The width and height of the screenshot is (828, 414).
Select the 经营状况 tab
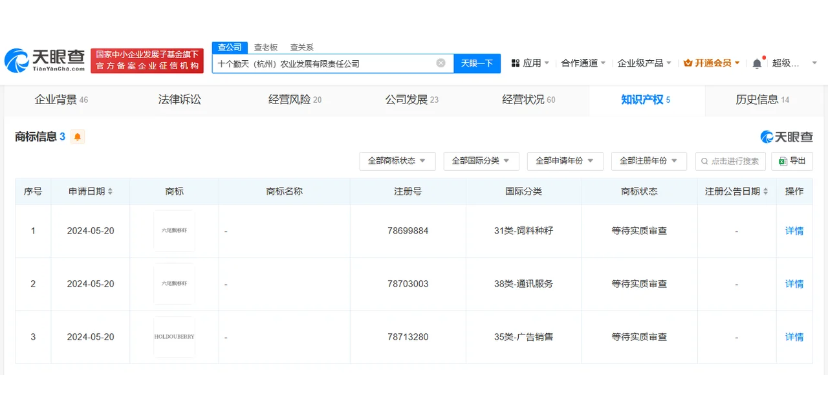point(524,100)
